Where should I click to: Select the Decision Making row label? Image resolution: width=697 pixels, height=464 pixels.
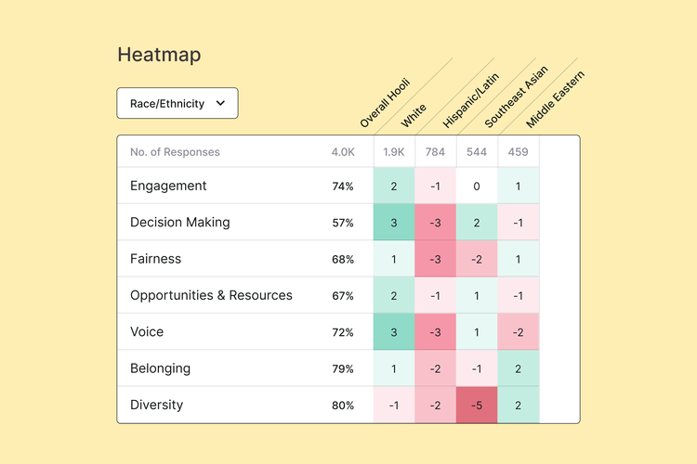click(x=179, y=223)
